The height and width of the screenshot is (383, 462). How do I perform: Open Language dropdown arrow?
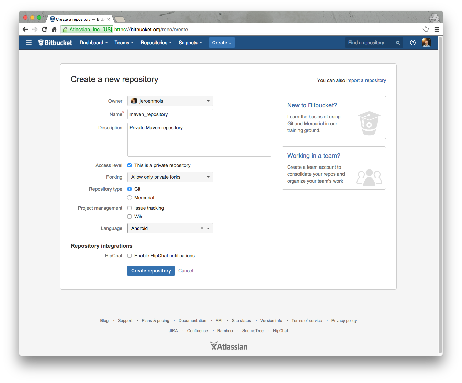point(208,228)
